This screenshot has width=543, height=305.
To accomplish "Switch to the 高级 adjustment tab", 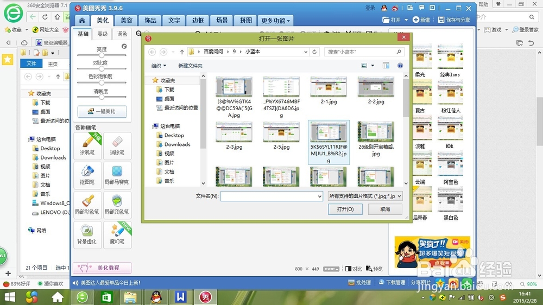I will tap(103, 34).
